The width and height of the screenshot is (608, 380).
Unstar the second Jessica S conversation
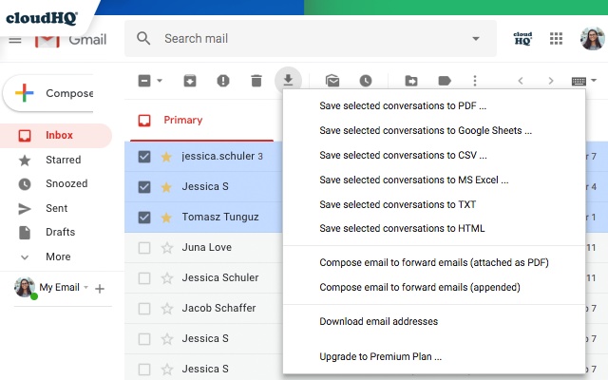click(166, 187)
